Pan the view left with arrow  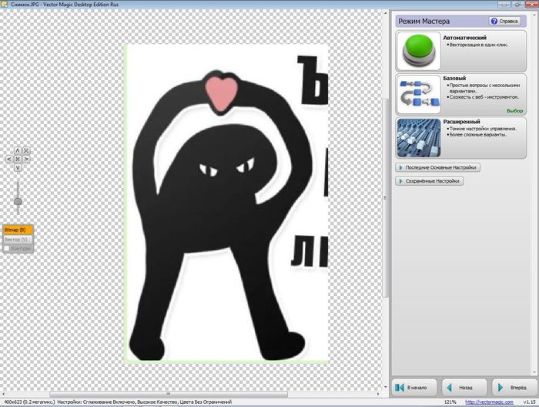9,160
